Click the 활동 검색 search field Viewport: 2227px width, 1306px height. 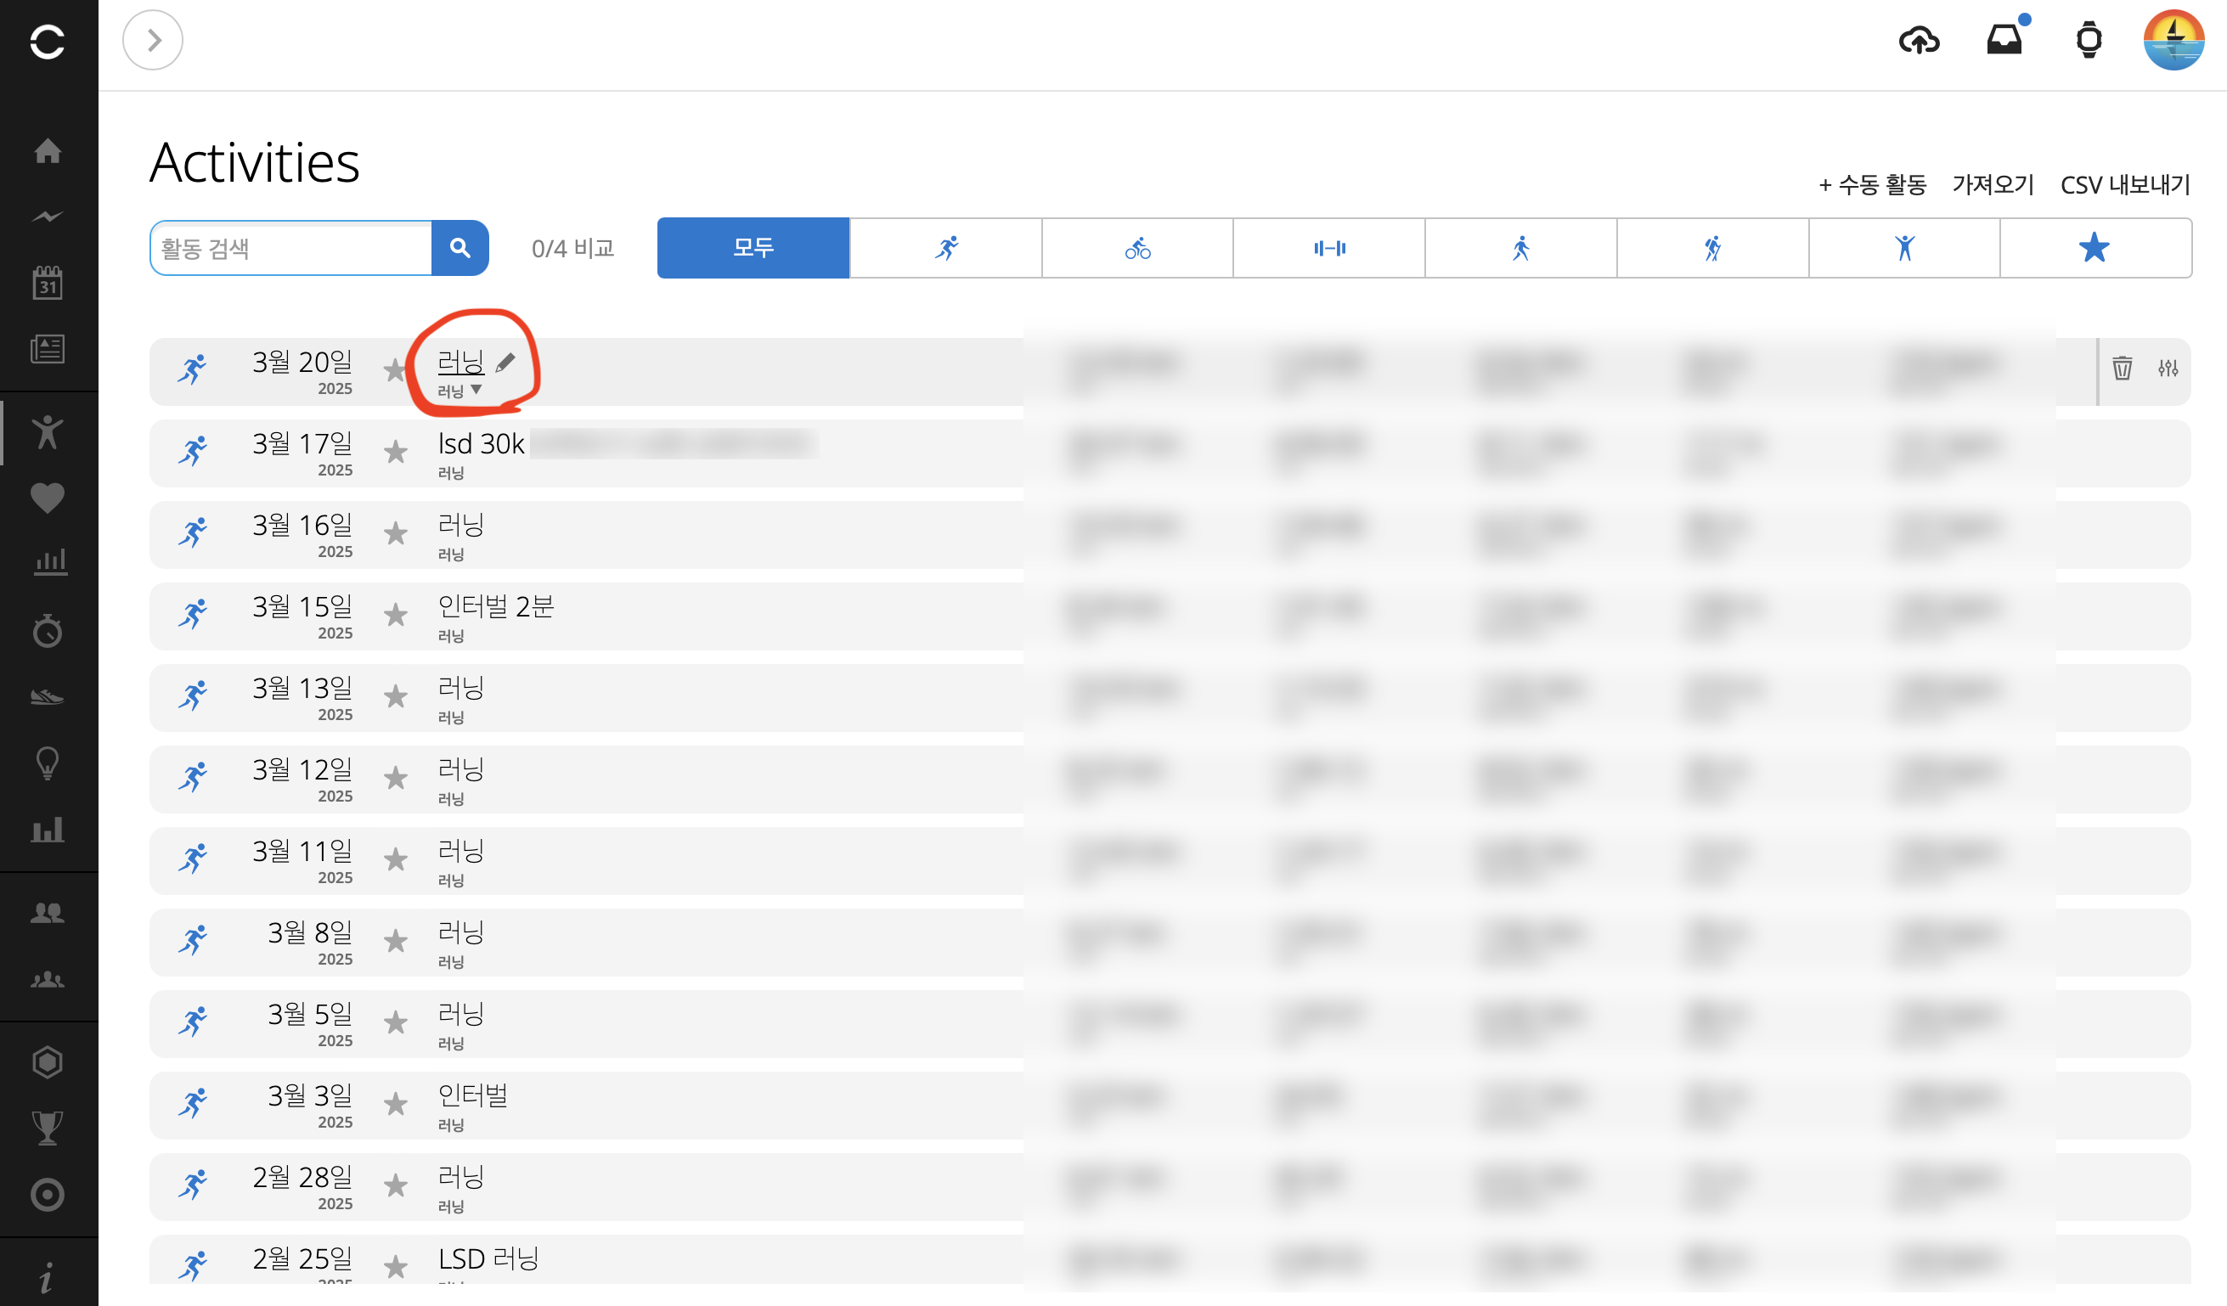pyautogui.click(x=291, y=248)
